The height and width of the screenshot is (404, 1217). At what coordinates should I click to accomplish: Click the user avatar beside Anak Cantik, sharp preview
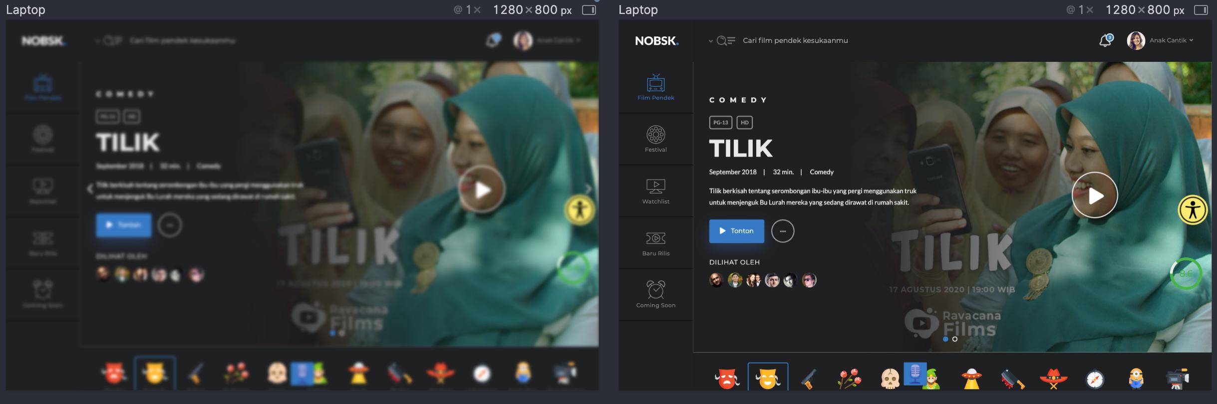tap(1136, 40)
